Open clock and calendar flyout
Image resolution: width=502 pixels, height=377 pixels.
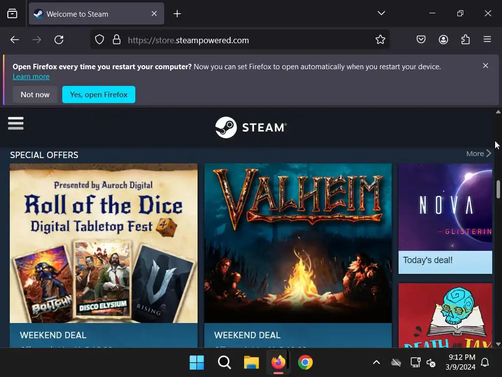[460, 362]
